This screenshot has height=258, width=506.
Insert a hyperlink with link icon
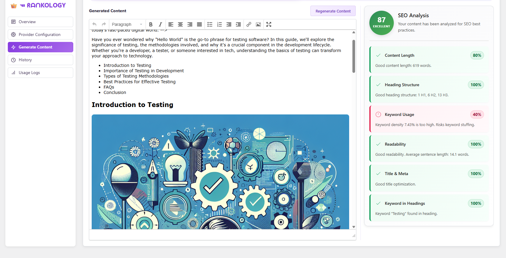click(249, 24)
